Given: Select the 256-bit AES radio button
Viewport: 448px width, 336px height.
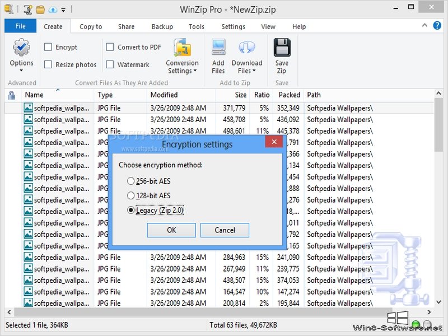Looking at the screenshot, I should [130, 181].
